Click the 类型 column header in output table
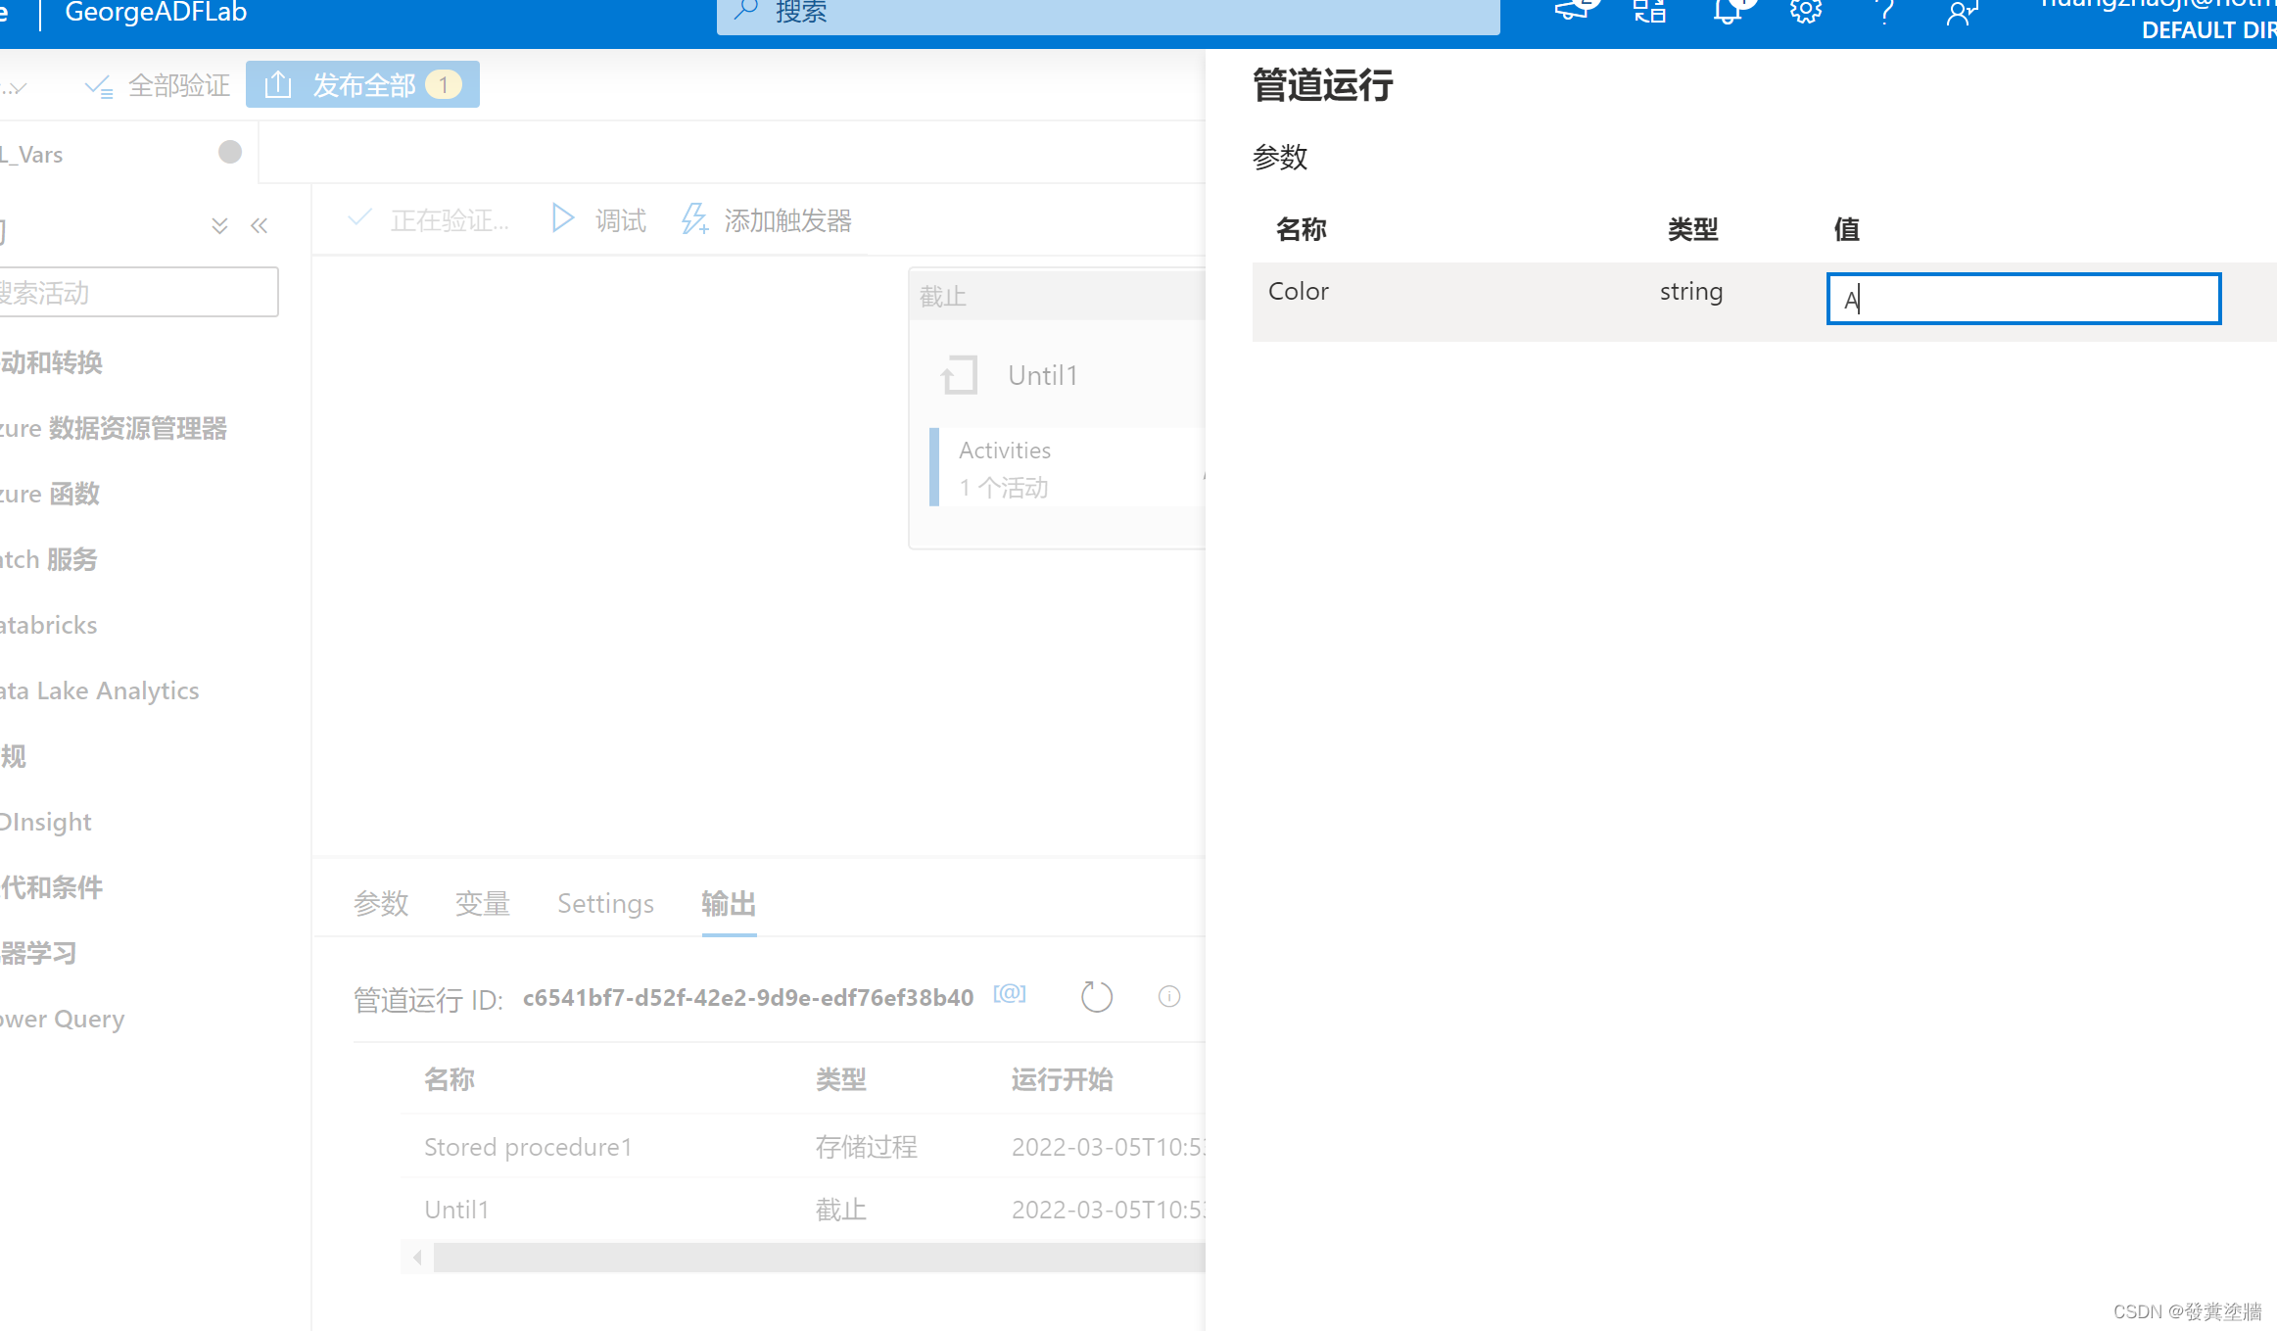Screen dimensions: 2277x1331 pyautogui.click(x=841, y=1078)
